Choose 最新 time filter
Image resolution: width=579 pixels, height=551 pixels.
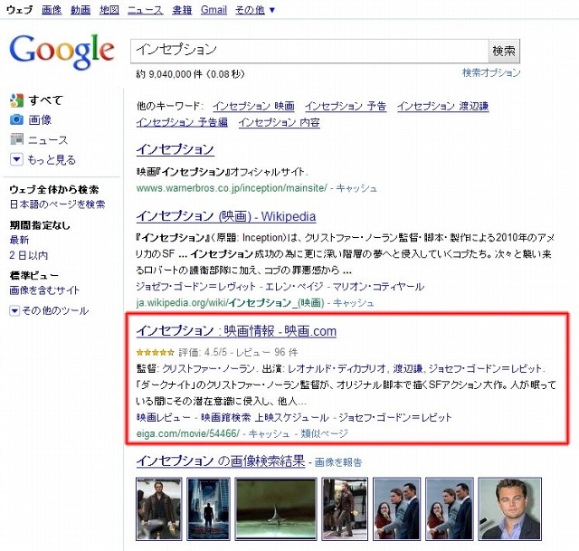pos(19,240)
